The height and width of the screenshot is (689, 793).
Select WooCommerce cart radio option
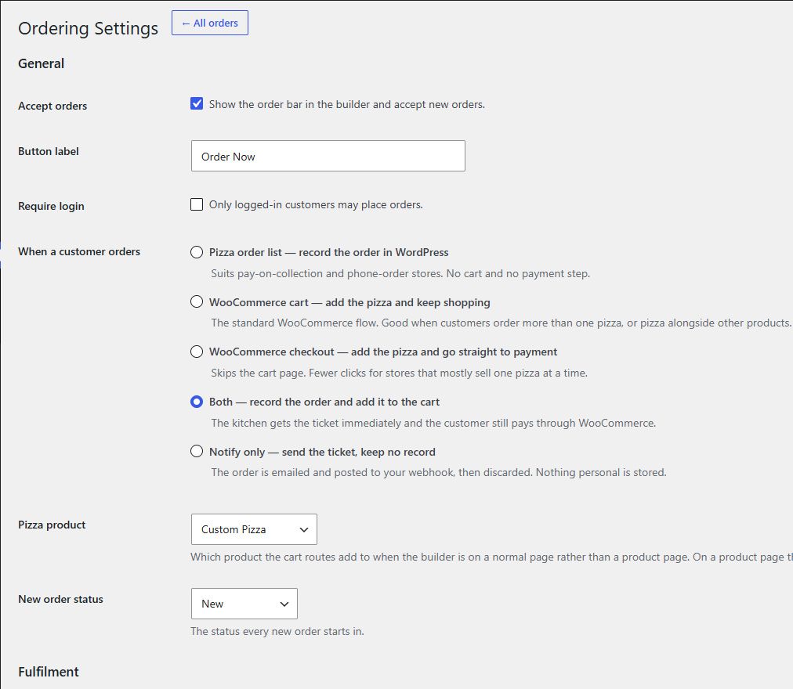[197, 301]
